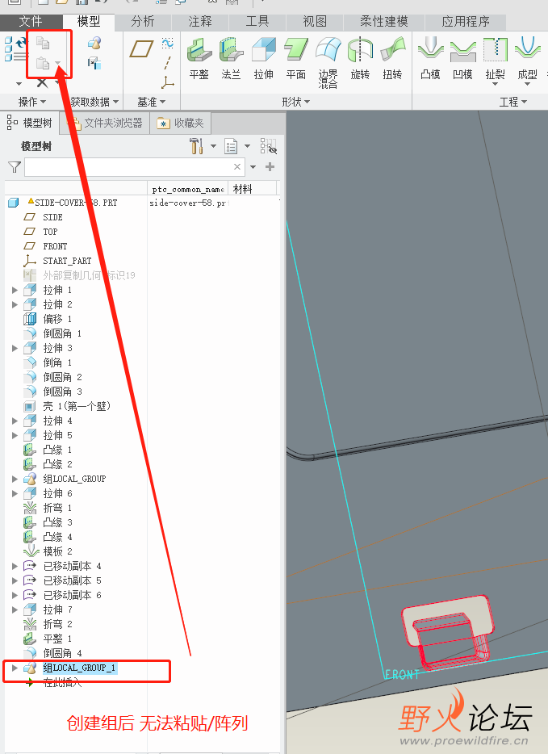Click the 拉伸 extrude tool in ribbon
This screenshot has width=548, height=754.
point(263,57)
